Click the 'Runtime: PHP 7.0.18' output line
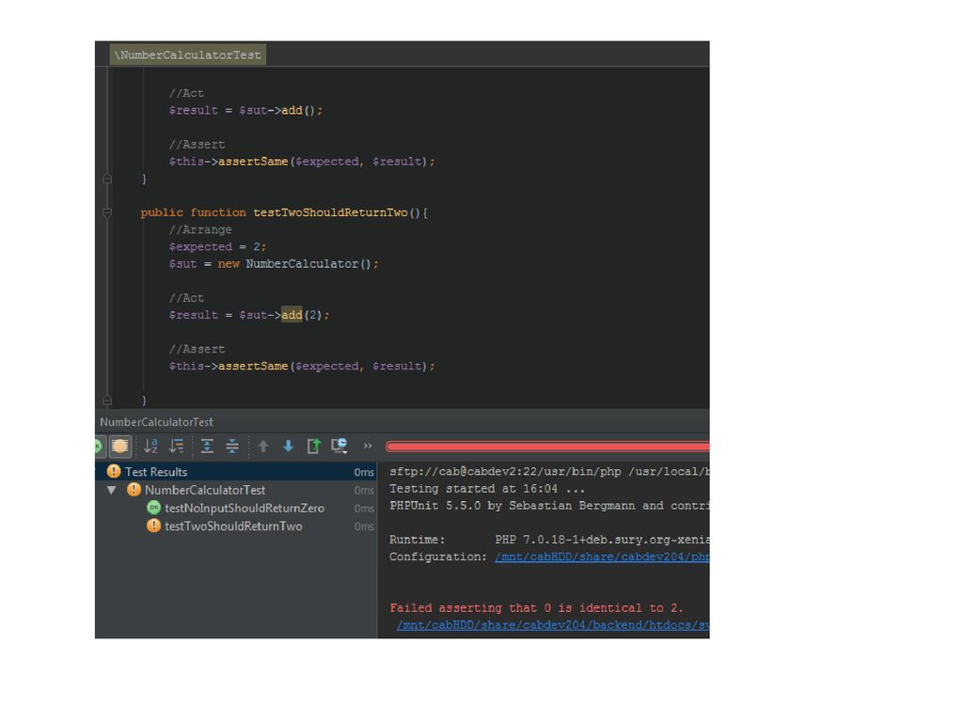Viewport: 963px width, 722px height. point(549,540)
